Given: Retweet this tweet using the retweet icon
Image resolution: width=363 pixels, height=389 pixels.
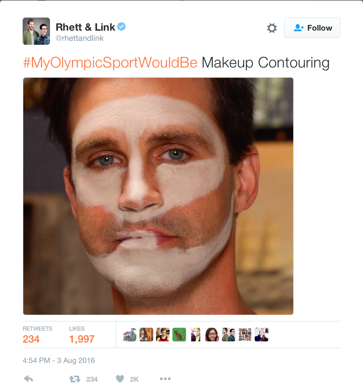Looking at the screenshot, I should [74, 379].
